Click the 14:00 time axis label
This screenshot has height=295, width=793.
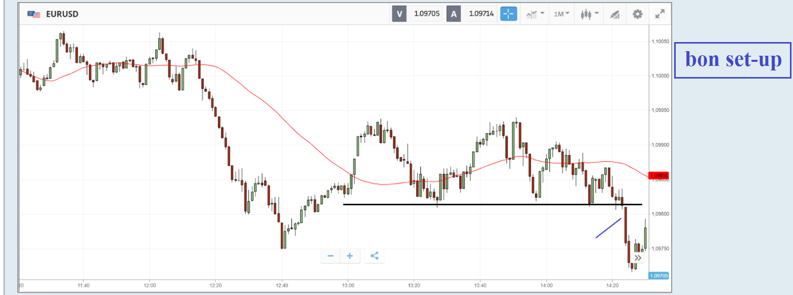546,286
